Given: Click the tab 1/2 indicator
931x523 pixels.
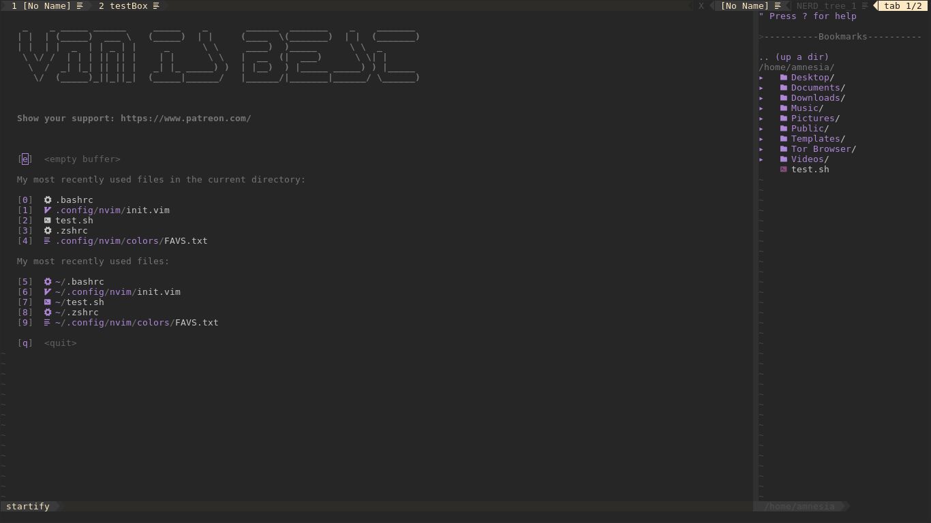Looking at the screenshot, I should [901, 5].
